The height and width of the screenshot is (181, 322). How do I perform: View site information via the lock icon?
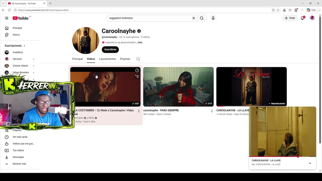15,10
